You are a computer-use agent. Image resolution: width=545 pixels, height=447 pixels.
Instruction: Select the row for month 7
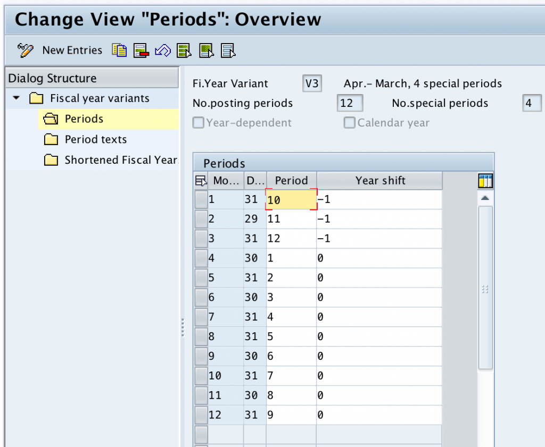coord(201,317)
